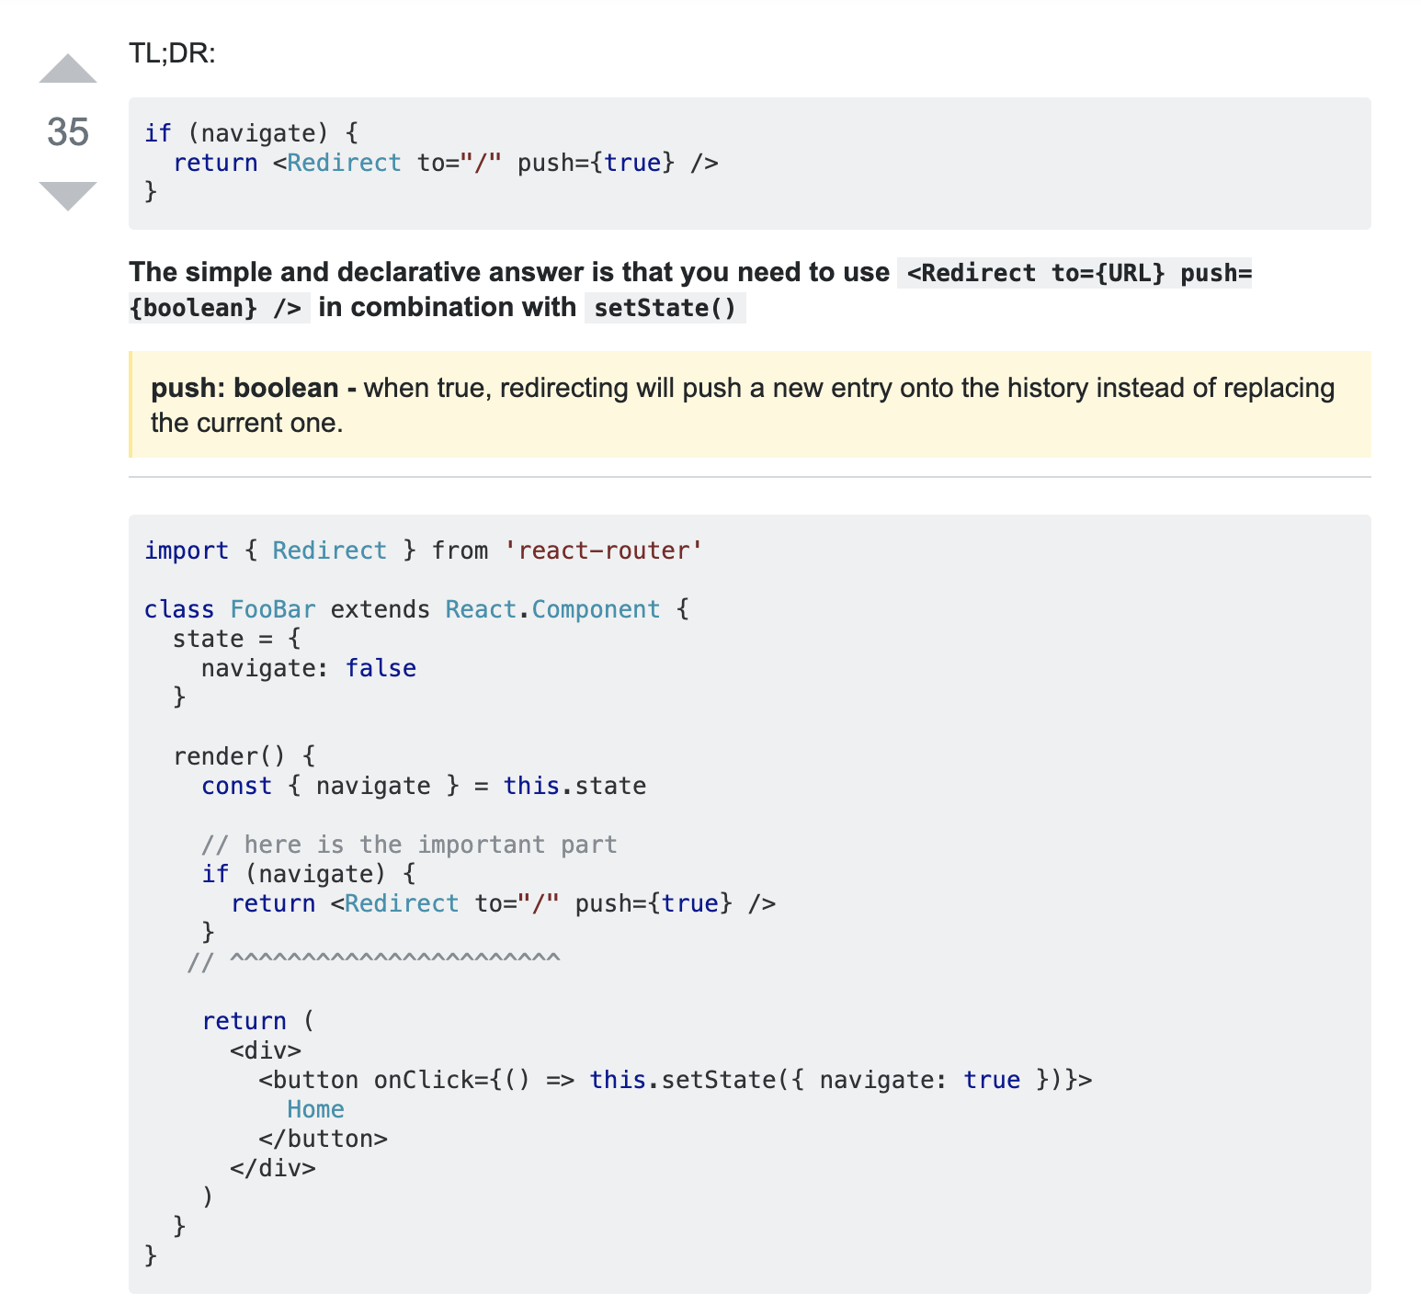This screenshot has height=1316, width=1421.
Task: Click the 'react-router' string in the import line
Action: tap(603, 550)
